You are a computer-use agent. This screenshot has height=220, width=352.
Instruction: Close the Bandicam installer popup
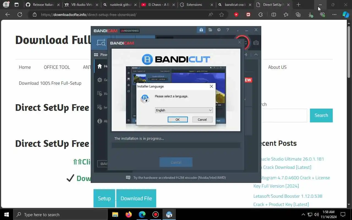(240, 42)
